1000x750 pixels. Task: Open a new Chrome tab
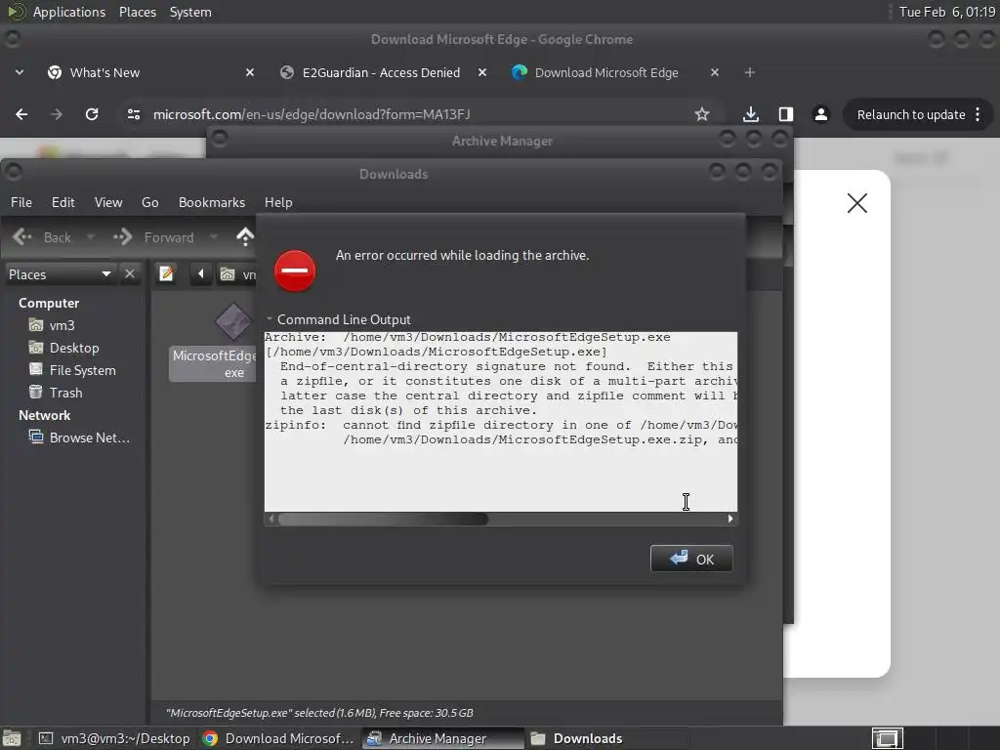(750, 72)
